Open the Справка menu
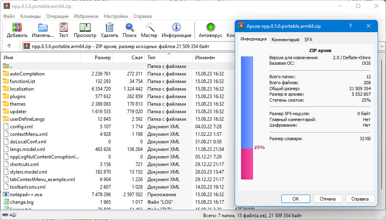386x220 pixels. [143, 16]
